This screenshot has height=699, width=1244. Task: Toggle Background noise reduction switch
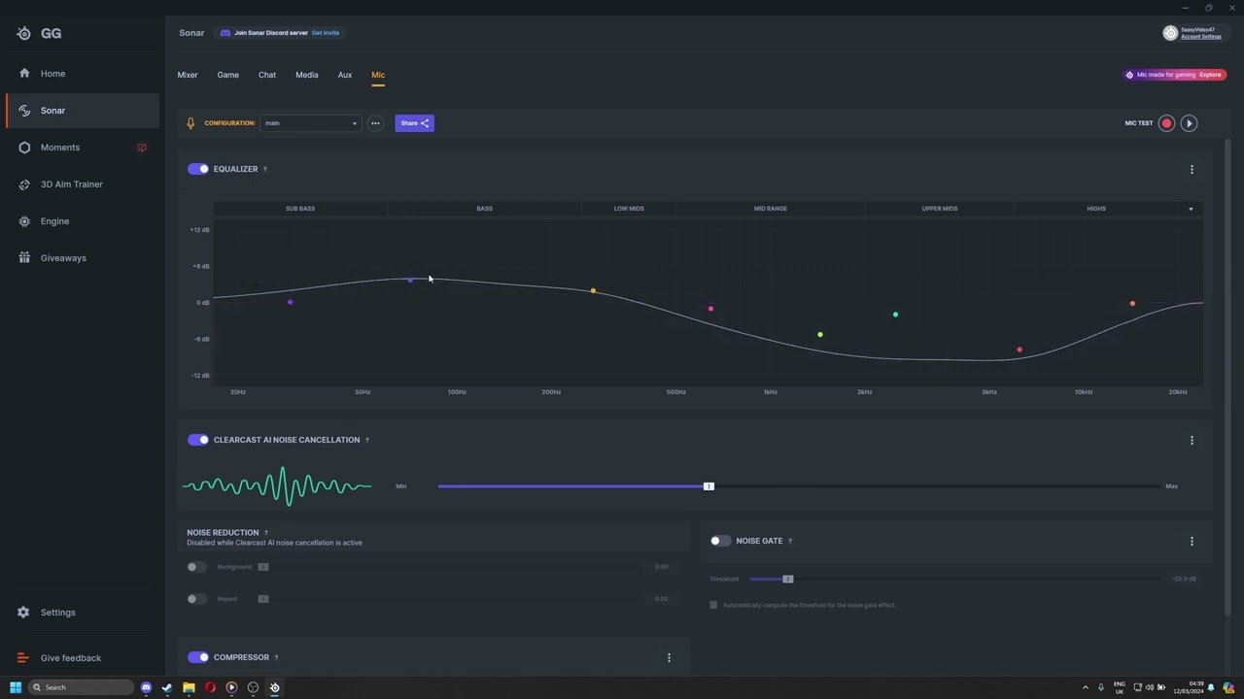197,567
